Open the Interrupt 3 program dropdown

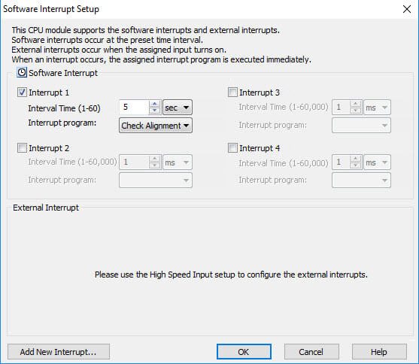pyautogui.click(x=361, y=126)
